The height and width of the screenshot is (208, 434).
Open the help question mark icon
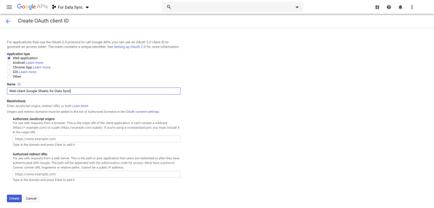coord(389,7)
